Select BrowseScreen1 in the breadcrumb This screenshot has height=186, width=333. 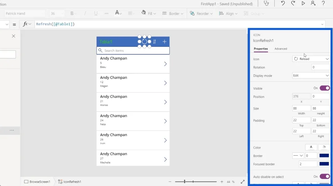point(37,181)
